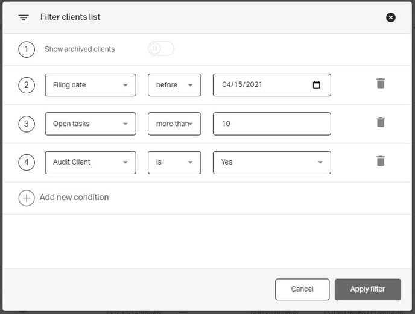This screenshot has height=314, width=415.
Task: Open the 'Yes' value dropdown
Action: point(271,162)
